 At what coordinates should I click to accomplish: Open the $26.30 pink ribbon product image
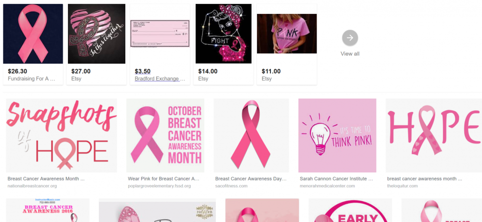click(x=33, y=34)
